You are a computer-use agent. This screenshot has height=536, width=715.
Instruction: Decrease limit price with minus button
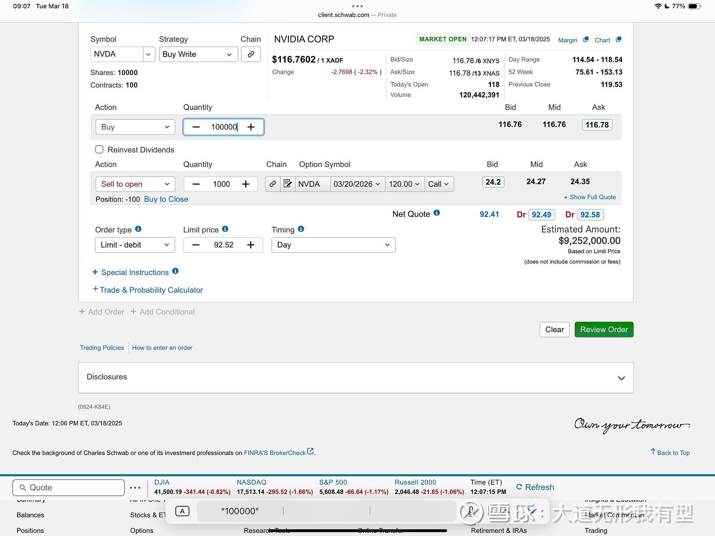click(x=196, y=245)
